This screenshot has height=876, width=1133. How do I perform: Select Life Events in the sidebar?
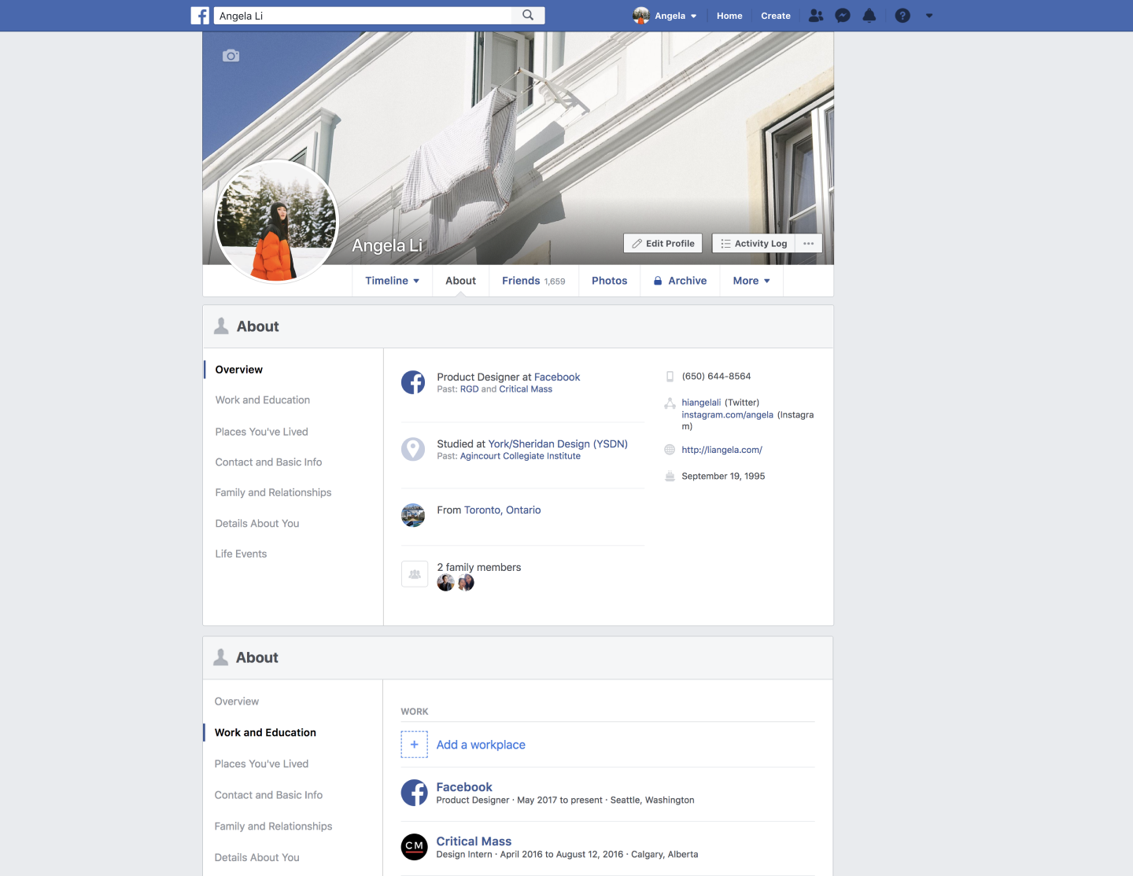(242, 554)
